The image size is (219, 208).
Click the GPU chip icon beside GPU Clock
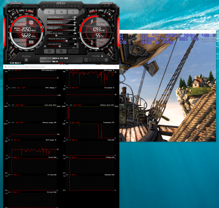click(31, 22)
